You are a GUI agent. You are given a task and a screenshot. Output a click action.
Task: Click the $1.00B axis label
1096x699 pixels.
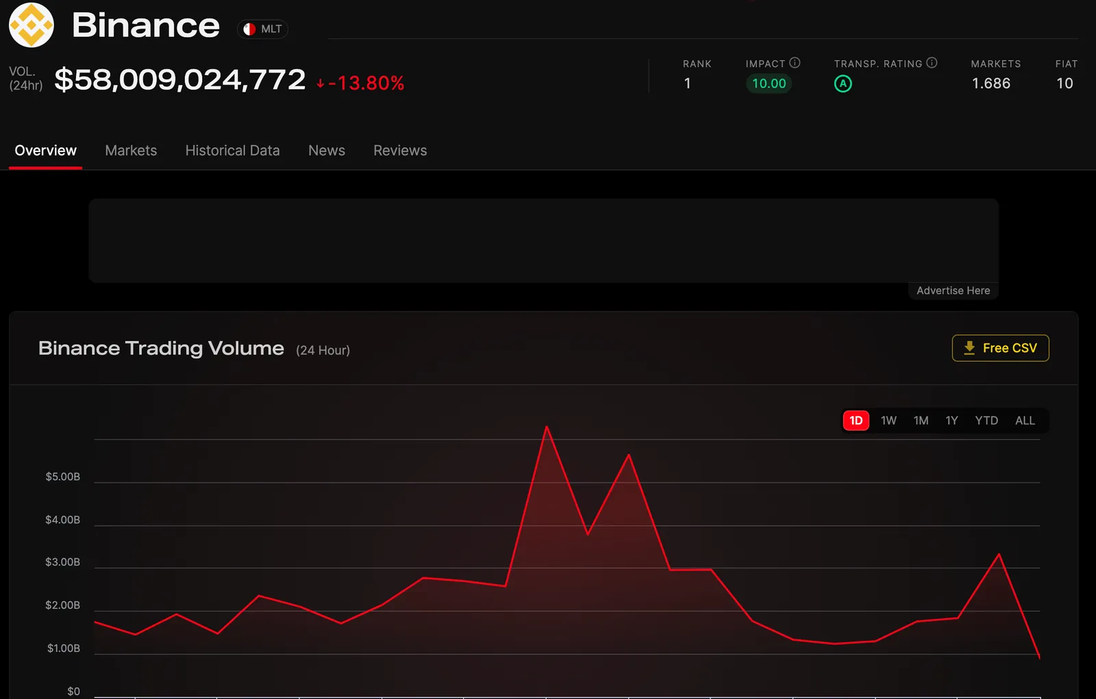63,648
